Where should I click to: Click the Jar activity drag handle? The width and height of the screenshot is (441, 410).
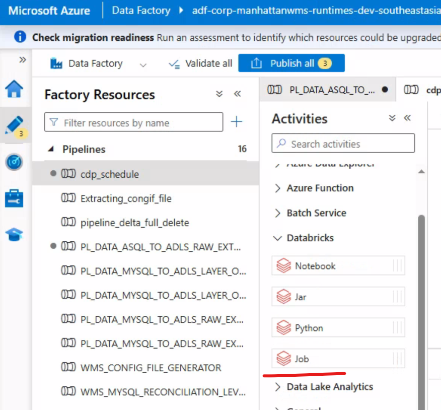pyautogui.click(x=397, y=296)
